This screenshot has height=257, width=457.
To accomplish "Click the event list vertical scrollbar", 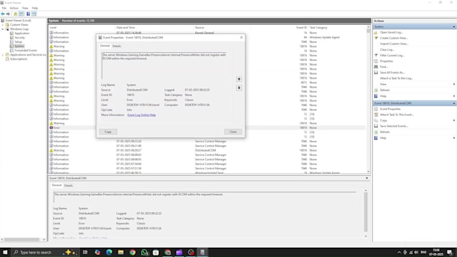I will pyautogui.click(x=368, y=99).
